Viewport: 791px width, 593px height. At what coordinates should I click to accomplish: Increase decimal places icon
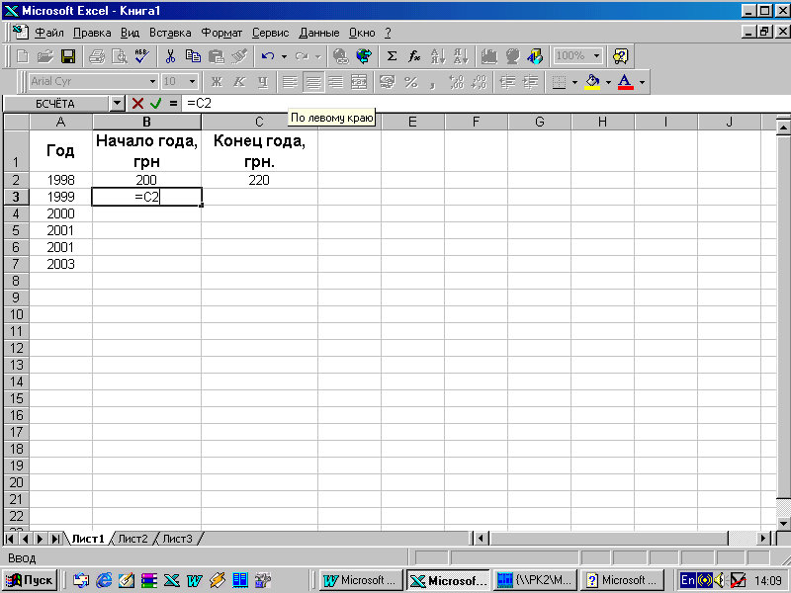pos(456,82)
